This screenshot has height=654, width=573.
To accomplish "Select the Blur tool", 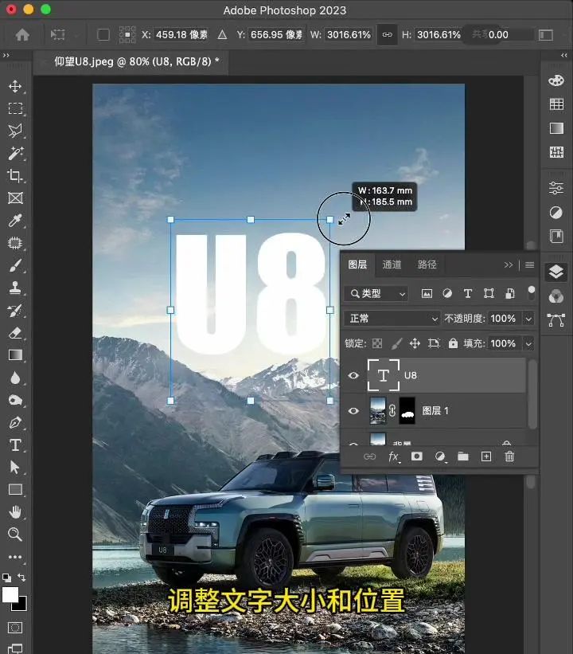I will 15,378.
